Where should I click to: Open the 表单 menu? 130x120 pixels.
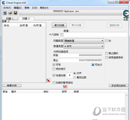click(x=27, y=8)
